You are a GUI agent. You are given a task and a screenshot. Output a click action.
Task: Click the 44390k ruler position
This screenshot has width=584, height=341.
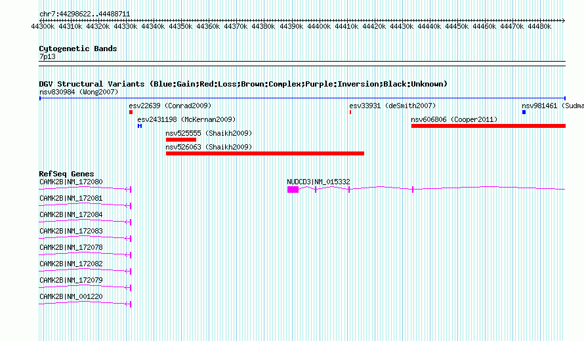(291, 26)
